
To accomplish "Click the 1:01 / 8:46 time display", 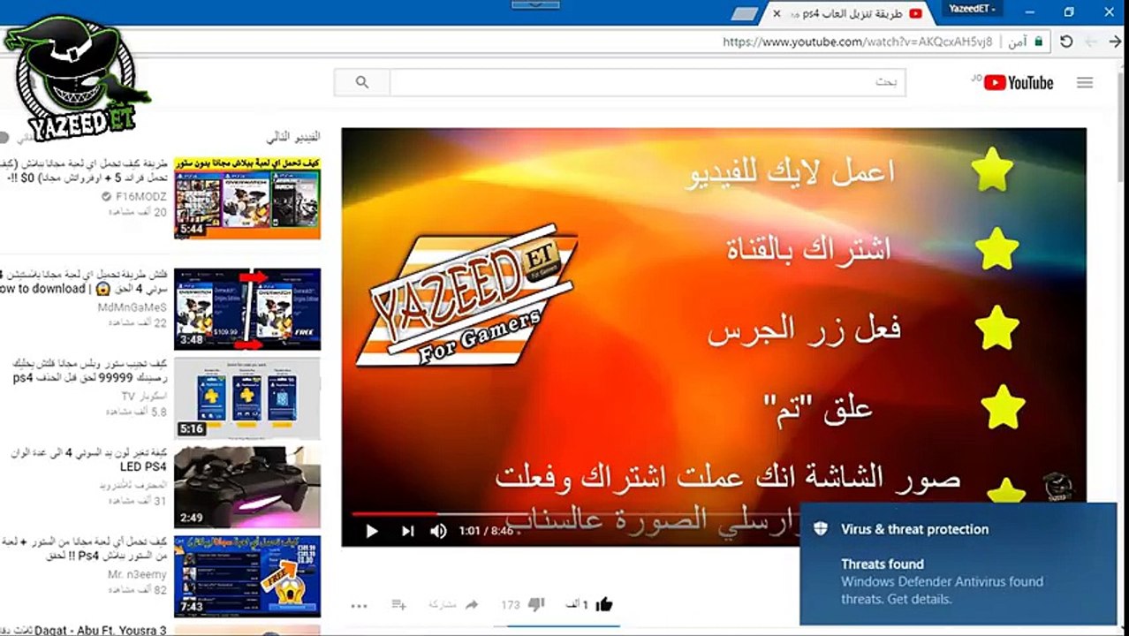I will [x=486, y=531].
